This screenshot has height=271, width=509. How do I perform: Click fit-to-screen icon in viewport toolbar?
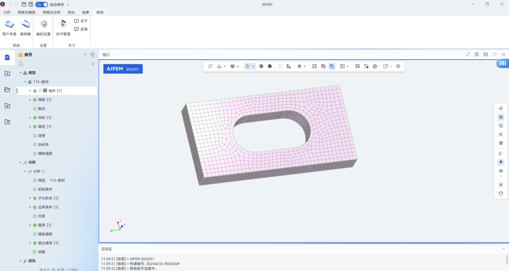[x=210, y=66]
